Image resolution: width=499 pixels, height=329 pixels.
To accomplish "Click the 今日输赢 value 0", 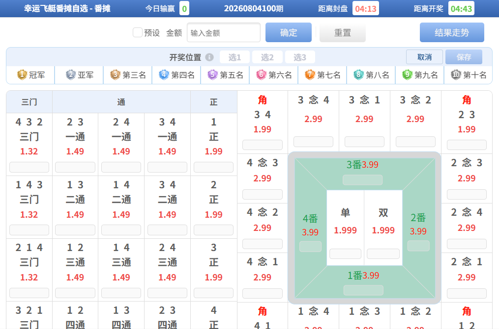I will 184,8.
